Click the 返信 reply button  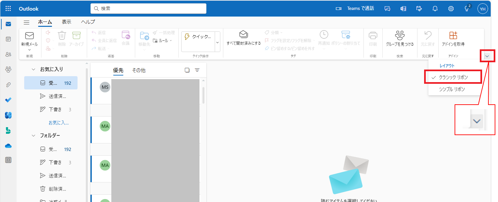pyautogui.click(x=98, y=32)
